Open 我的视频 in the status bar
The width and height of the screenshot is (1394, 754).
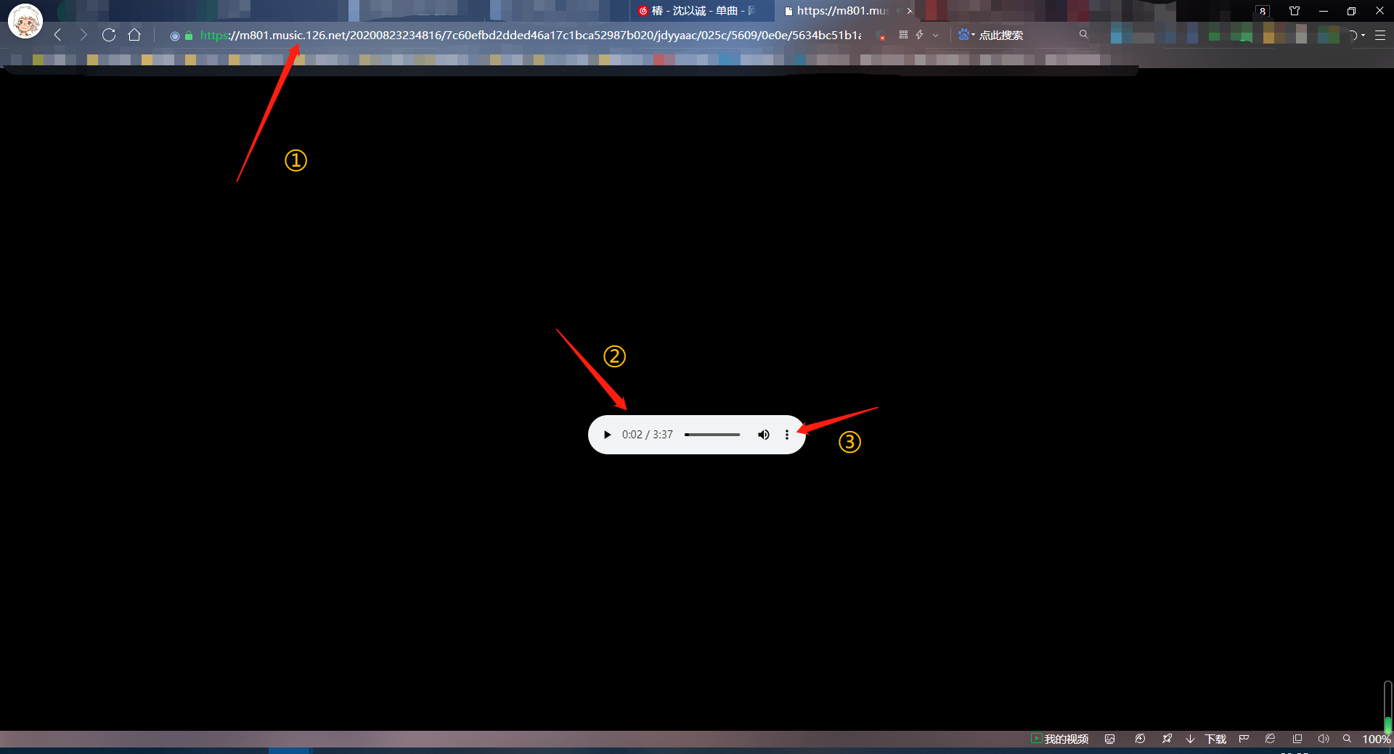click(x=1060, y=739)
